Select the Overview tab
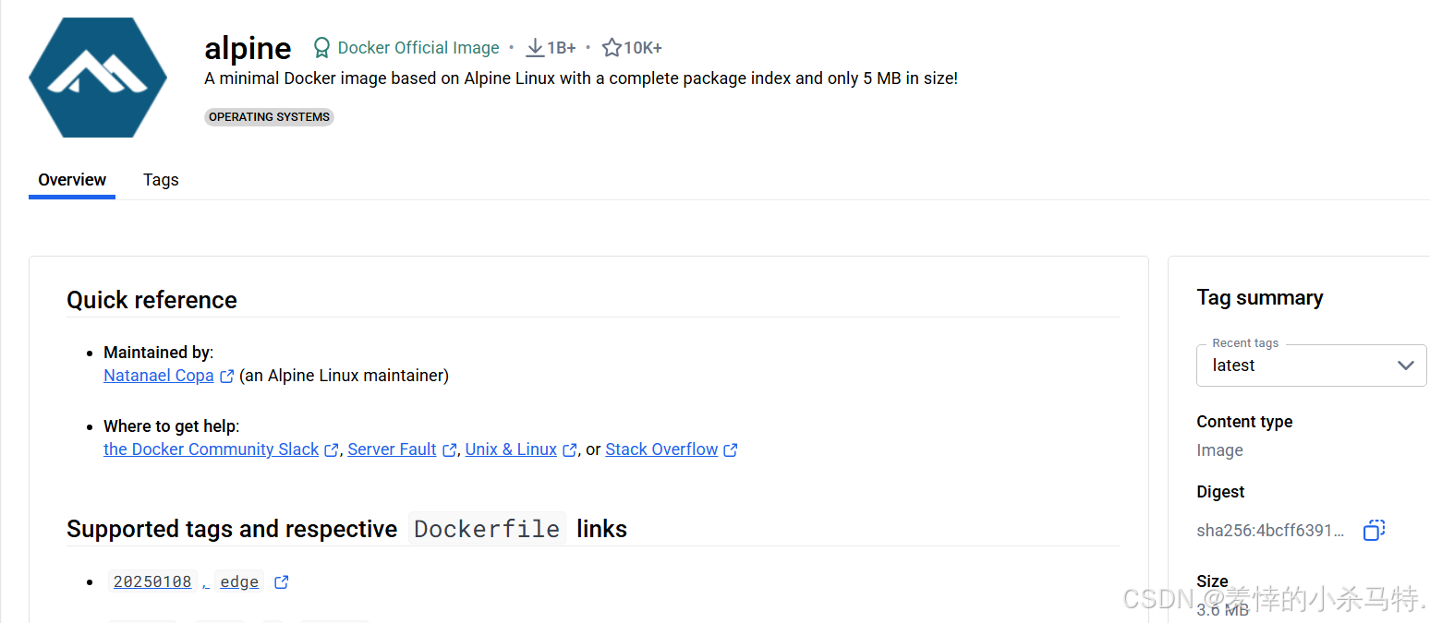The height and width of the screenshot is (623, 1430). point(72,180)
